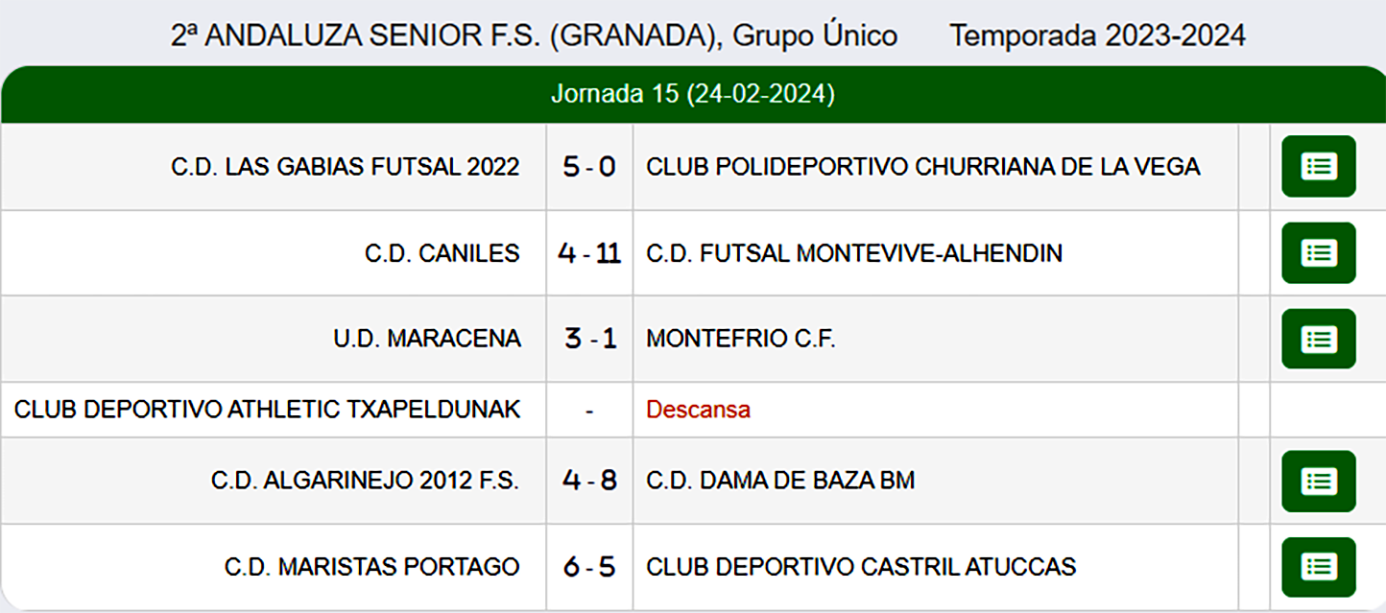Click C.D. Maristas Portago team name
The image size is (1386, 613).
[x=372, y=567]
